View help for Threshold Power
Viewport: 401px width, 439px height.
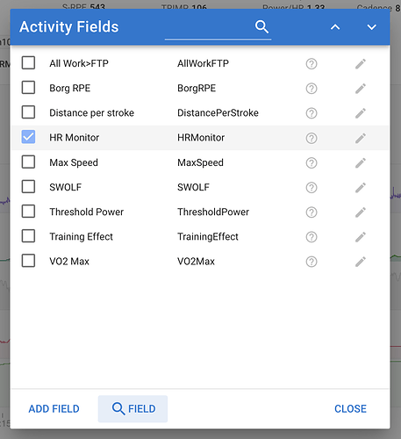click(x=311, y=212)
